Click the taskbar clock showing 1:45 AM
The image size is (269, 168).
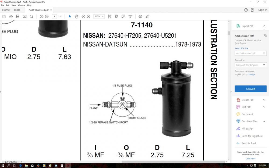[x=262, y=165]
